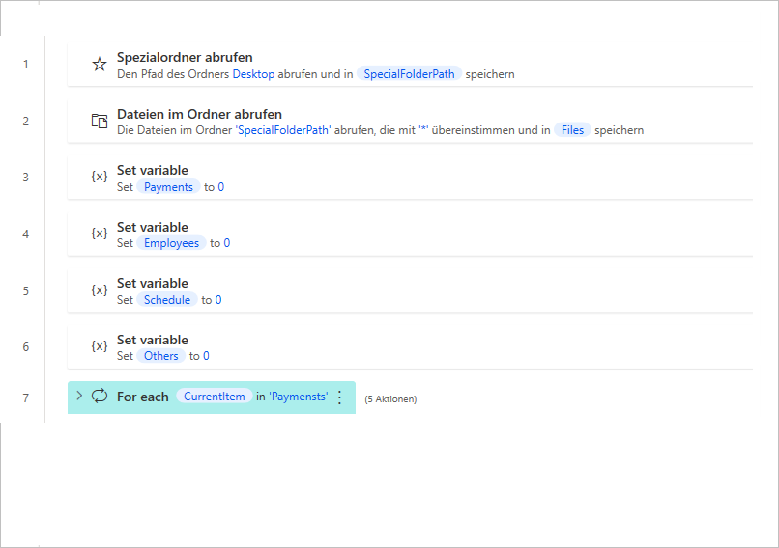Click the folder files icon in step 2
Viewport: 779px width, 548px height.
click(100, 121)
